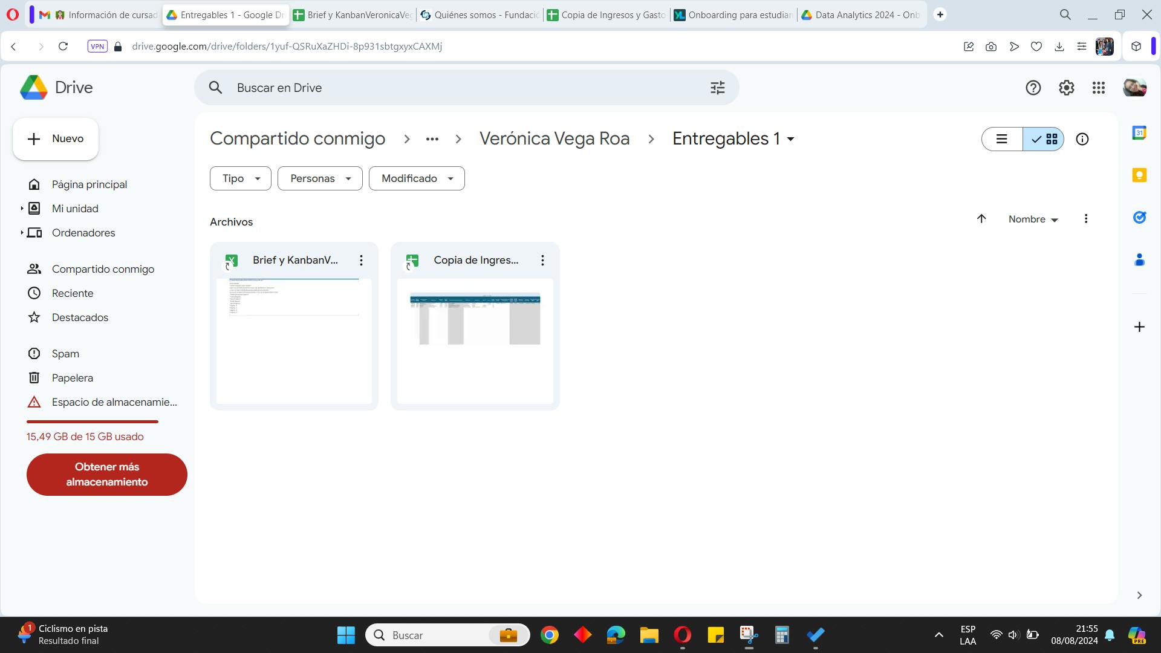Open Google Tasks in side panel
1161x653 pixels.
tap(1139, 218)
